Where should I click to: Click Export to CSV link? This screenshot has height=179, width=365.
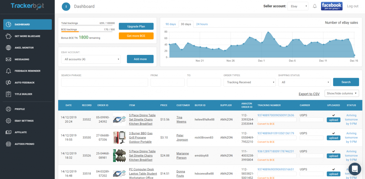tap(309, 94)
